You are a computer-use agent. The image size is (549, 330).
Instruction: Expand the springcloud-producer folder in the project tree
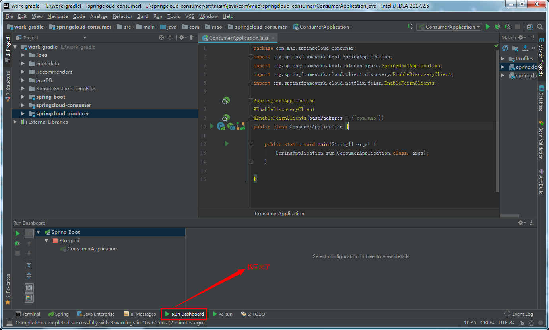23,114
